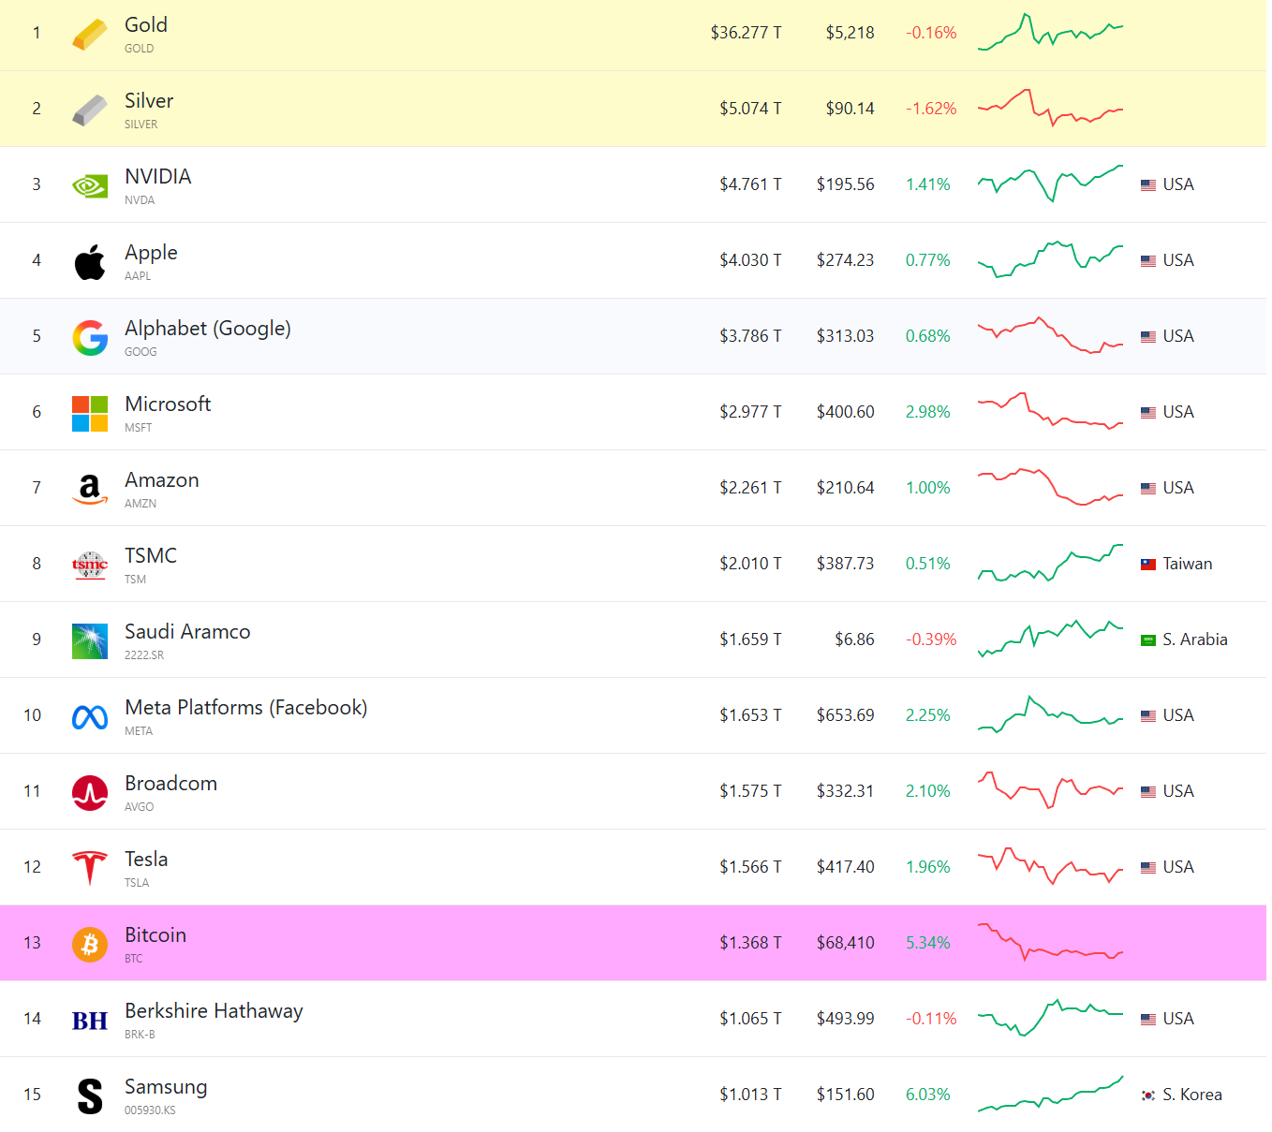
Task: Click the South Korea flag icon
Action: 1147,1095
